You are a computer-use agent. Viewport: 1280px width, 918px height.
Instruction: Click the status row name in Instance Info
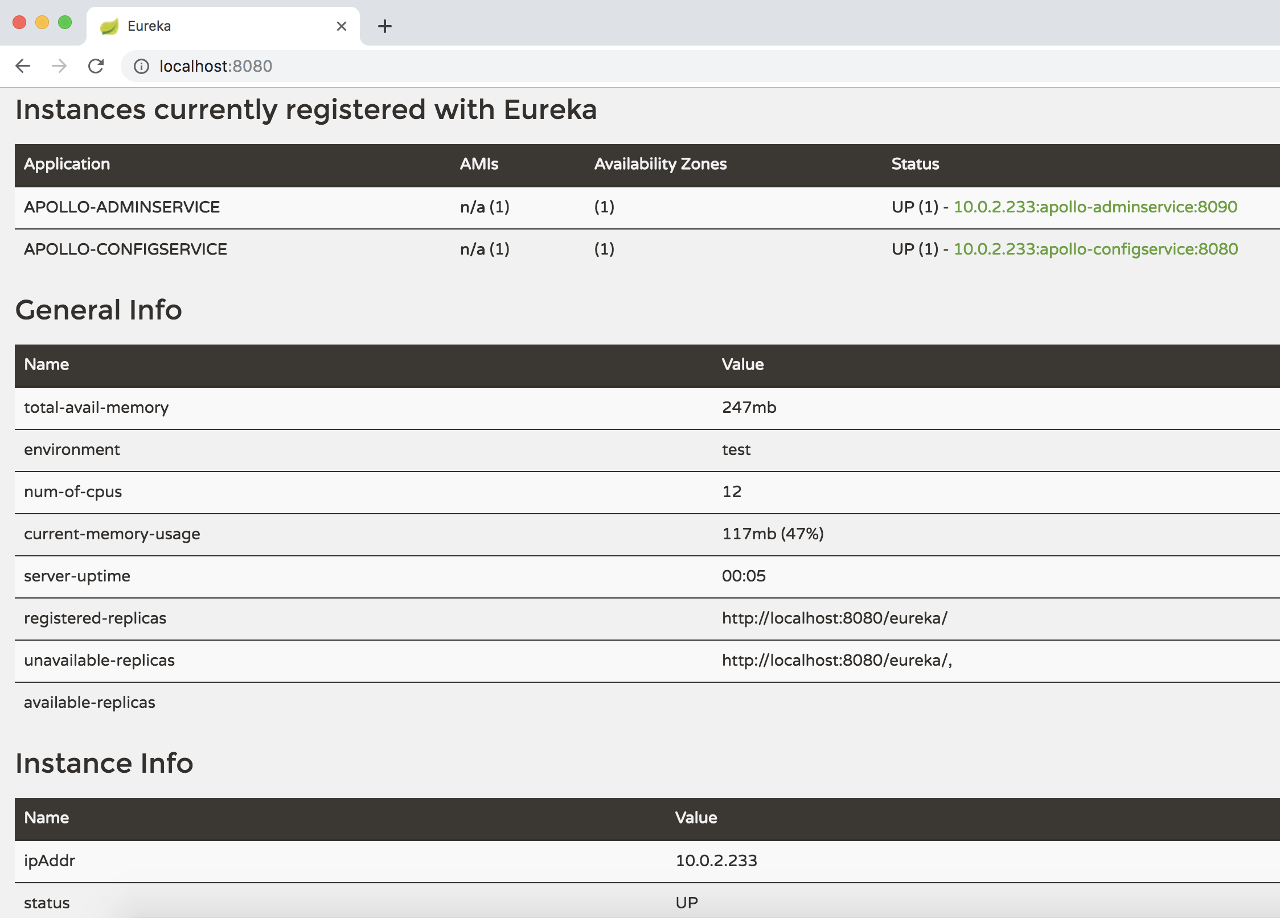(x=47, y=903)
